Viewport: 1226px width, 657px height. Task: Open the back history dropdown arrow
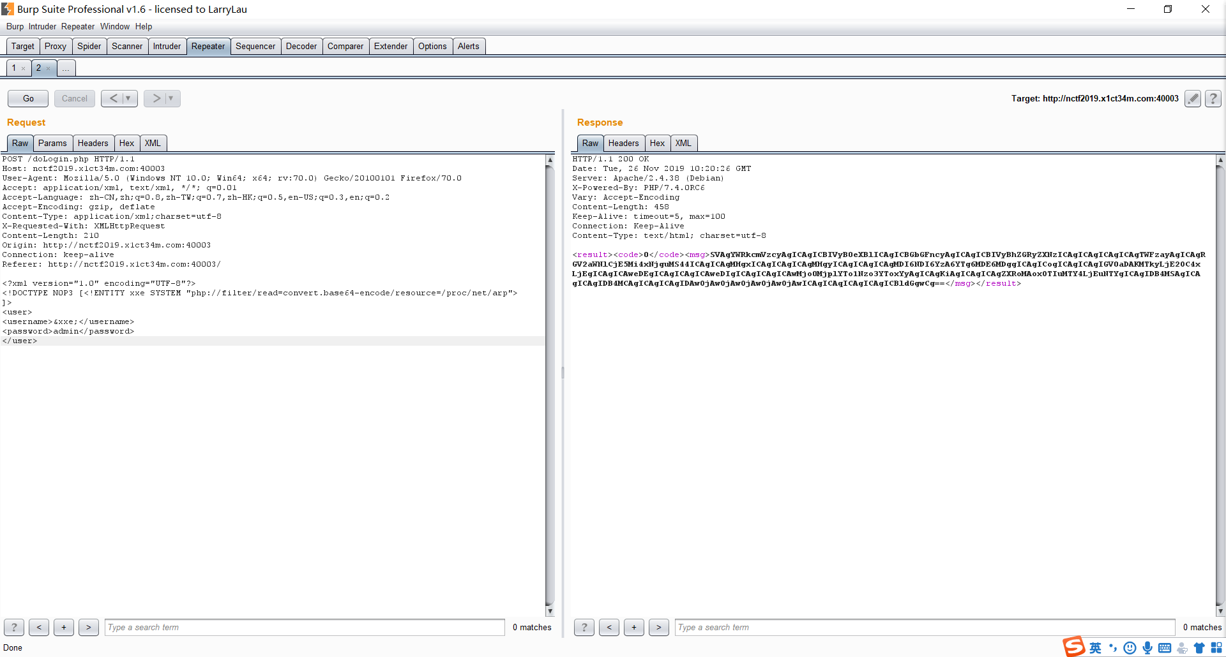(x=129, y=98)
